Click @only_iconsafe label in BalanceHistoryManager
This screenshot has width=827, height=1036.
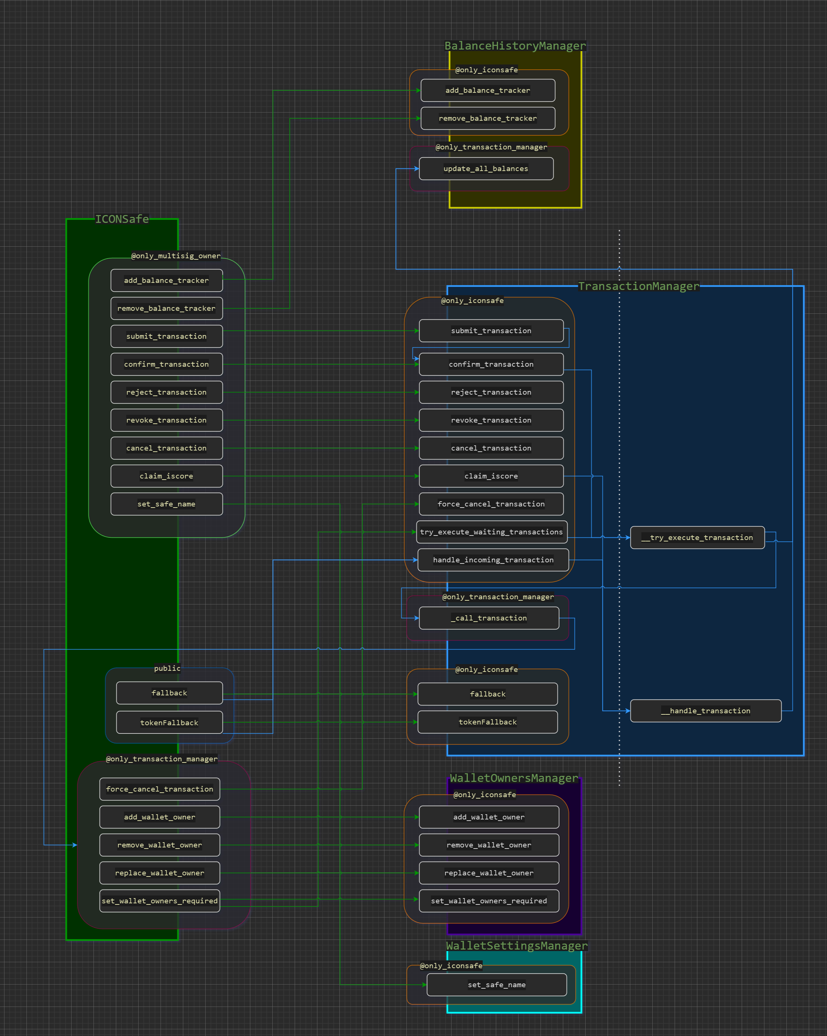coord(487,70)
